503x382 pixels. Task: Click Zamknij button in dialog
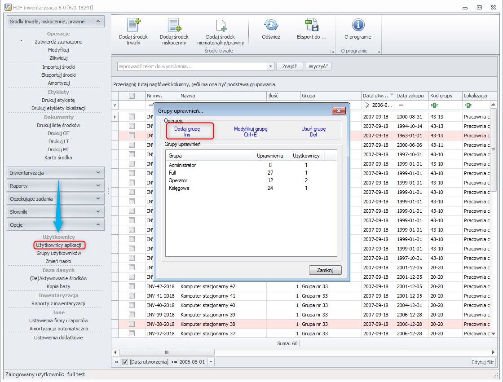325,270
